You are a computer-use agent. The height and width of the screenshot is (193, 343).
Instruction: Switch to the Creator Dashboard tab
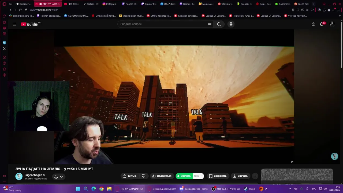148,4
